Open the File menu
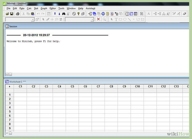The height and width of the screenshot is (139, 192). pyautogui.click(x=8, y=8)
